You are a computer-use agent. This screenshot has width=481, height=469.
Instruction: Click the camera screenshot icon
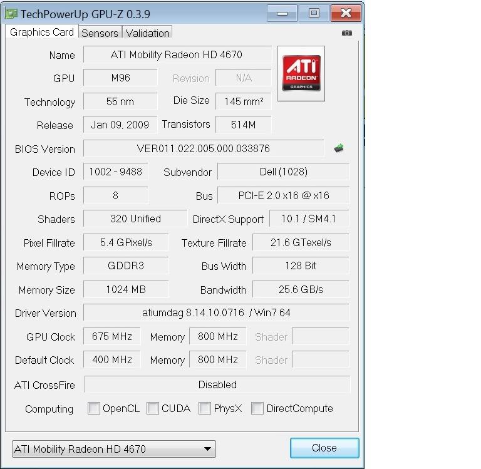[346, 33]
